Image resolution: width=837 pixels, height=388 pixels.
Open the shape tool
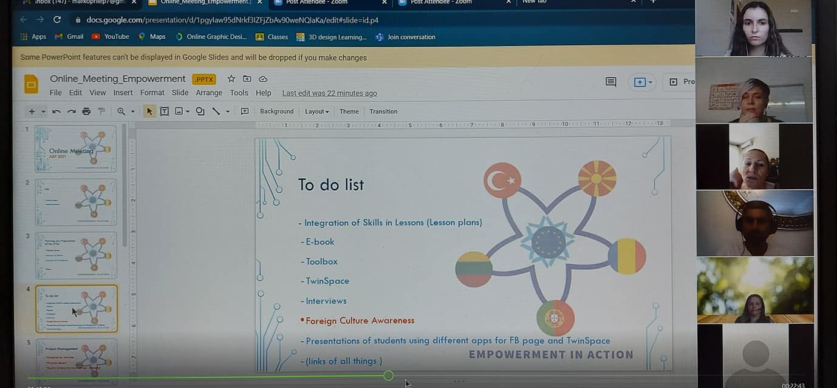200,112
